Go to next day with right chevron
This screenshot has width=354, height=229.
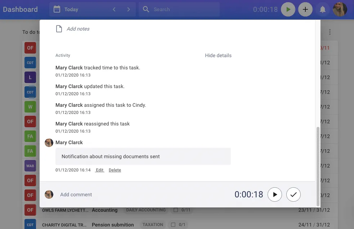click(x=129, y=9)
